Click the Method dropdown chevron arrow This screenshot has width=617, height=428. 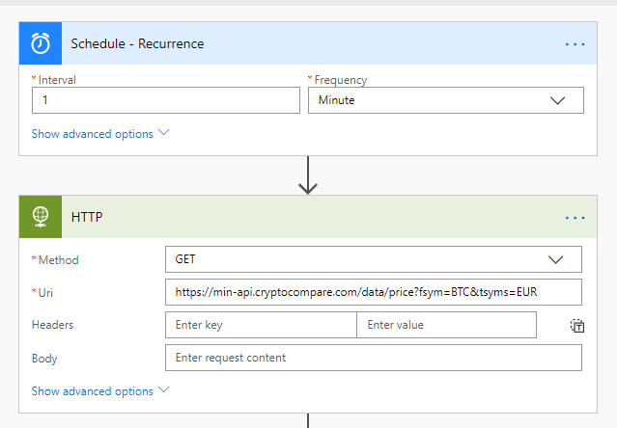pyautogui.click(x=555, y=259)
